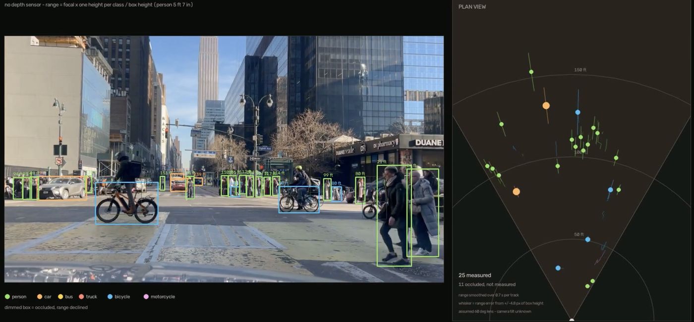Click the "no depth sensor" header description

[99, 5]
